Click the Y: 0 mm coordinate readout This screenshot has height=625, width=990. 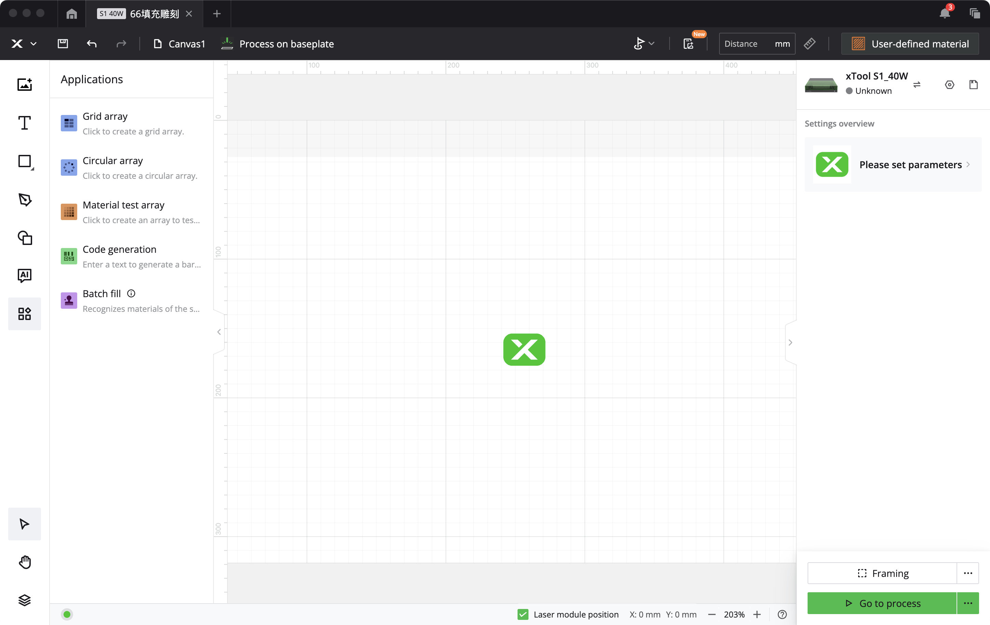[681, 614]
